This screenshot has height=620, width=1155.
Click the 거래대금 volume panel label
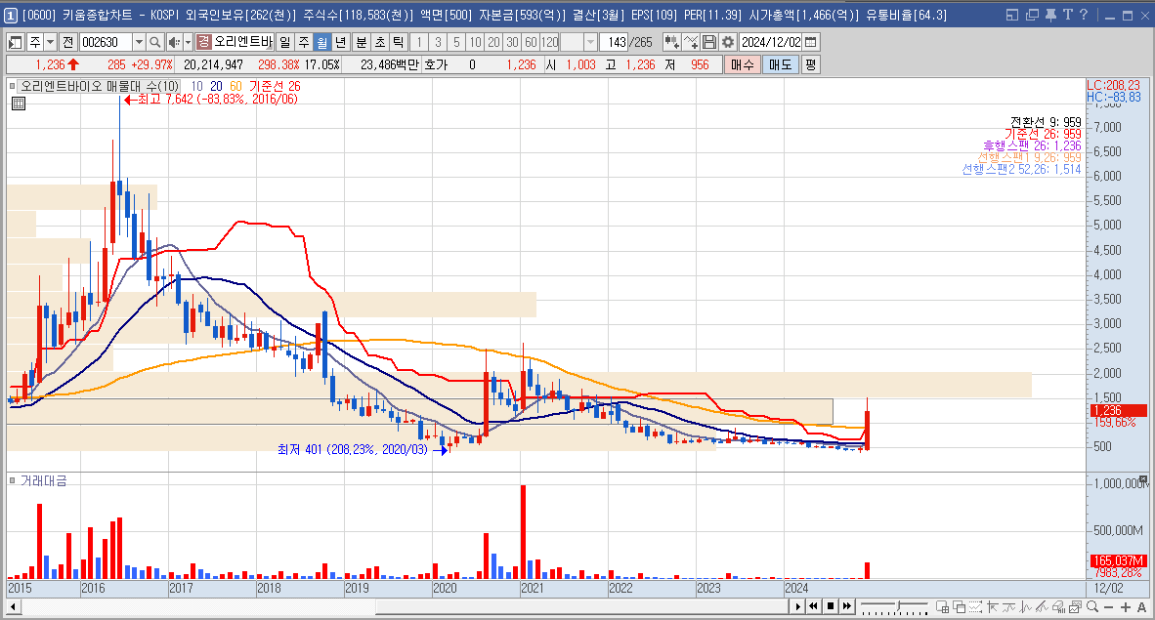[43, 480]
